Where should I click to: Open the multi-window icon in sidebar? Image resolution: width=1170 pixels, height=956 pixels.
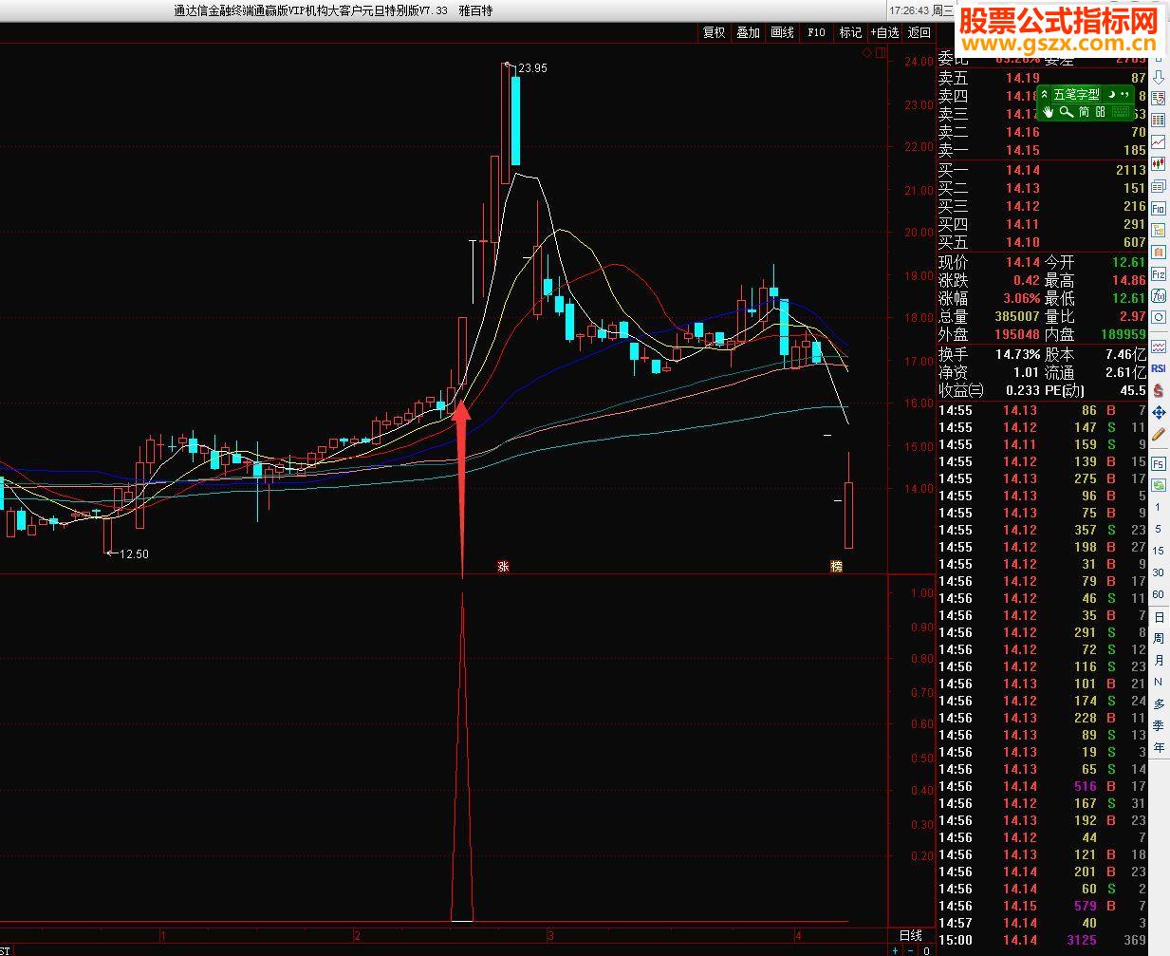1159,186
